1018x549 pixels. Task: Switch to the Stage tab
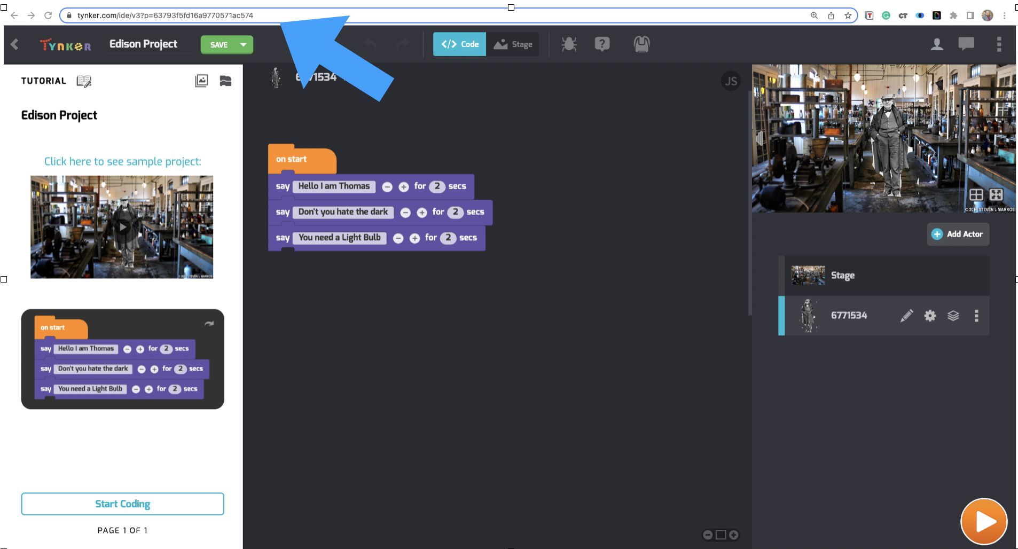(513, 44)
